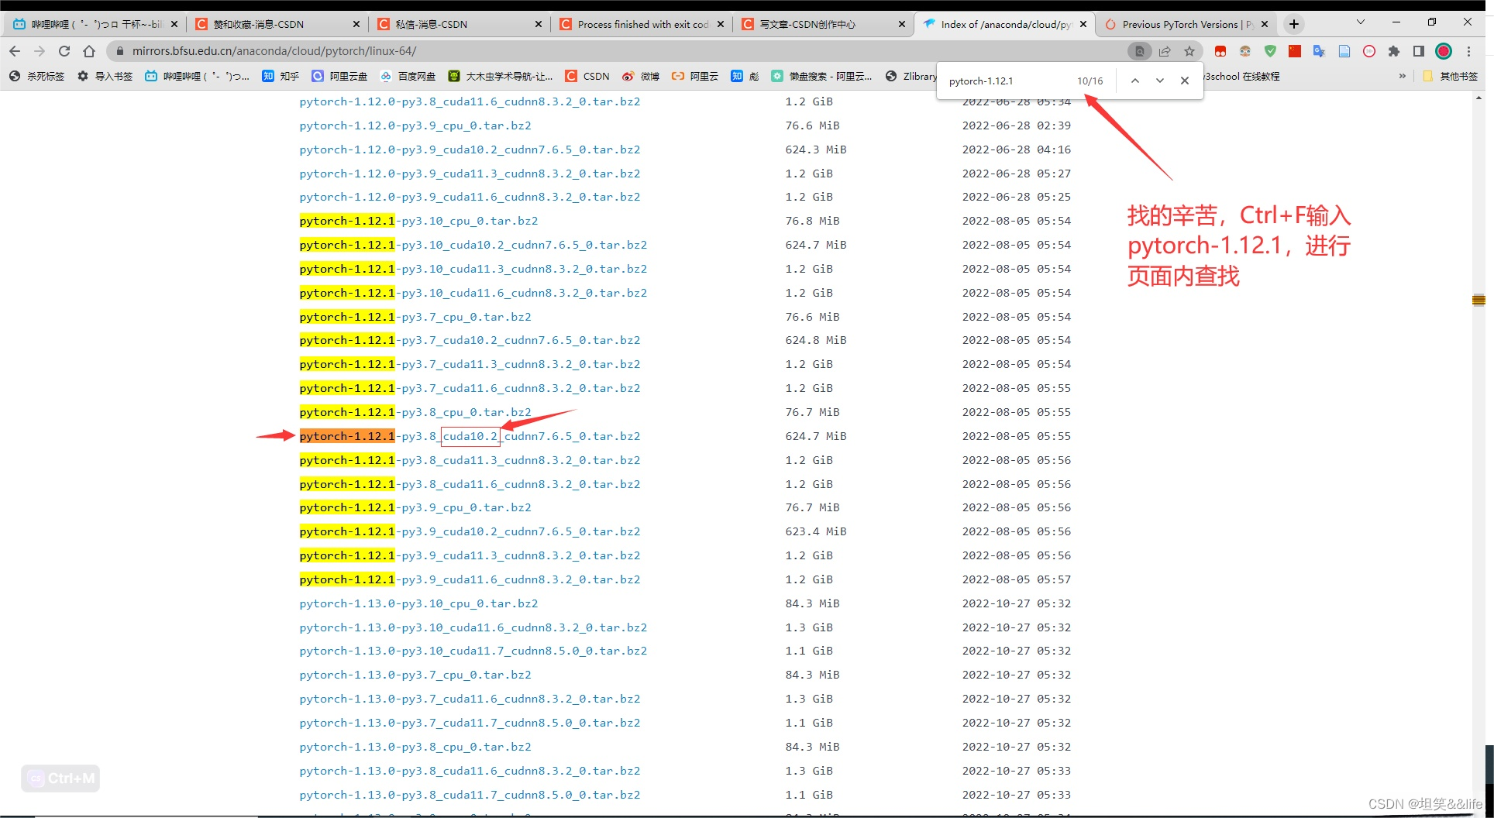This screenshot has height=818, width=1494.
Task: Open the Chrome three-dot menu
Action: pyautogui.click(x=1468, y=51)
